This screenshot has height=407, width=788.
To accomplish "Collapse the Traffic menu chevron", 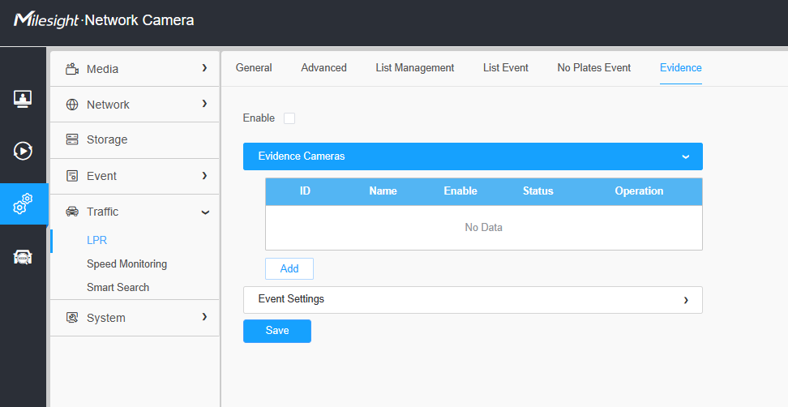I will tap(205, 212).
